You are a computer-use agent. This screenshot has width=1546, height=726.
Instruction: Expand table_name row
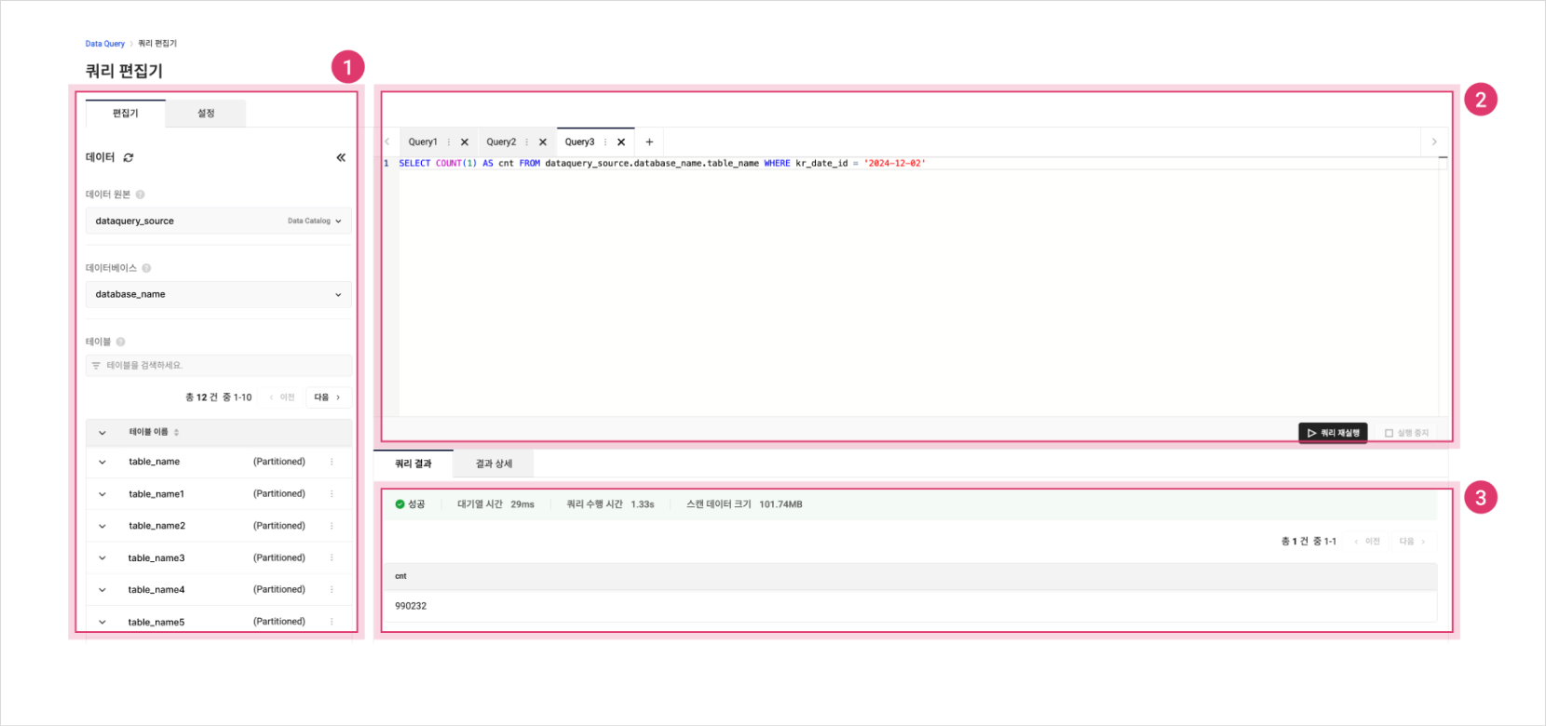coord(102,462)
